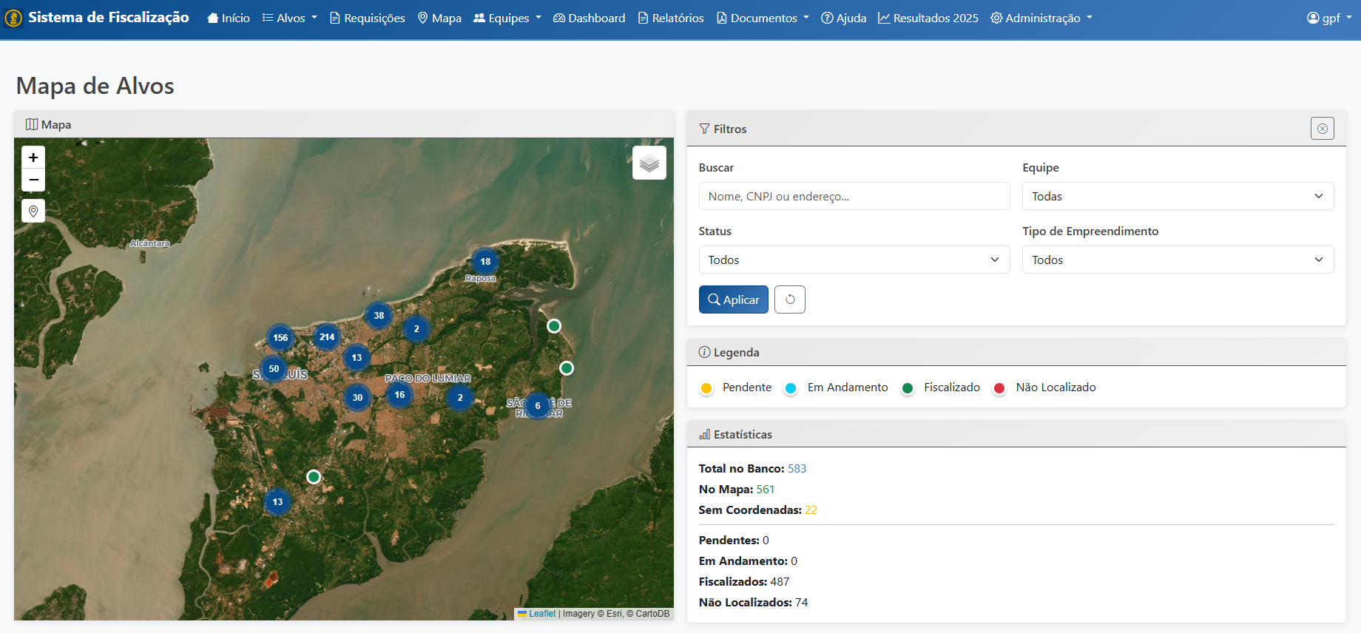
Task: Open the Administração menu
Action: tap(1041, 18)
